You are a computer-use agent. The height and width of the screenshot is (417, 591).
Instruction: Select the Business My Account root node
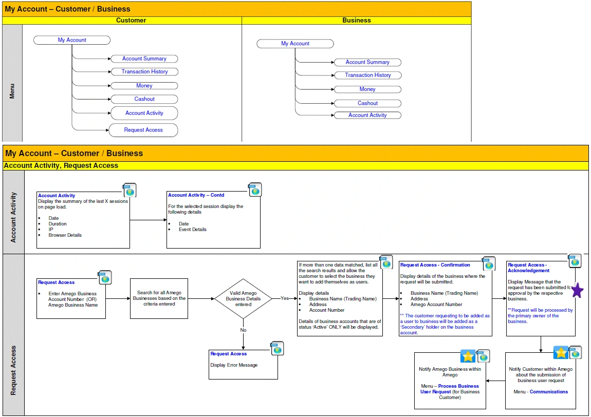pos(295,44)
